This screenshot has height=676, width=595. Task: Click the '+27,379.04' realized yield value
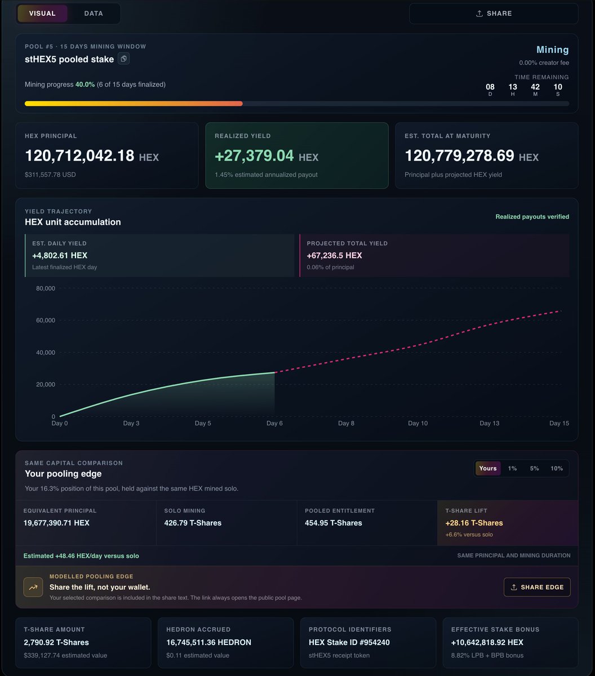pos(255,156)
